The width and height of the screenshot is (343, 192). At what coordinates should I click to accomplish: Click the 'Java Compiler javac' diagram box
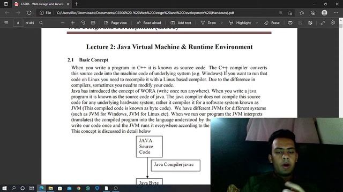pos(175,165)
